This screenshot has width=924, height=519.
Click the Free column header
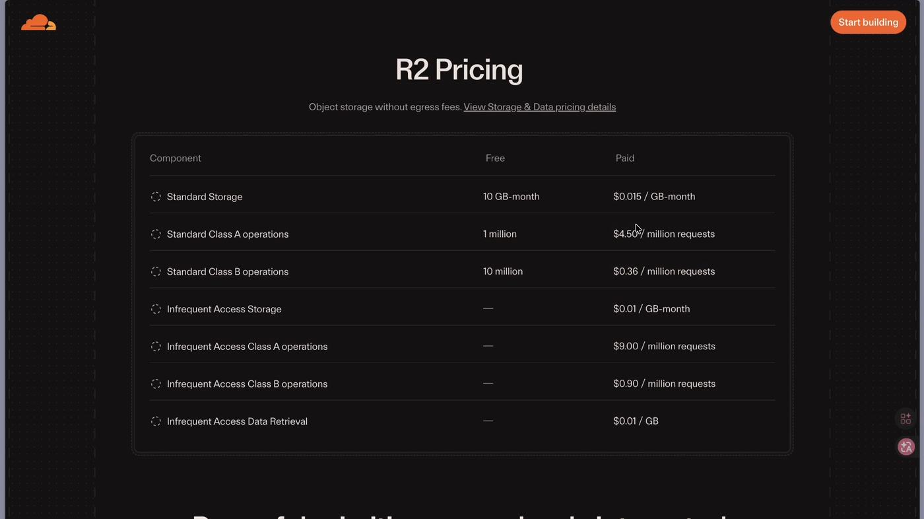(x=495, y=158)
